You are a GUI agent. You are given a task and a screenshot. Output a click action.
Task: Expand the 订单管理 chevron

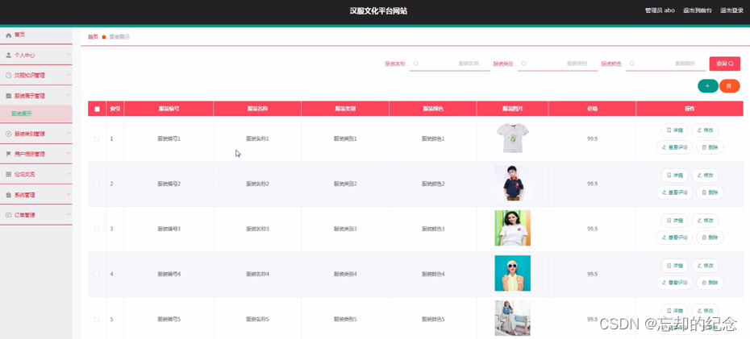click(x=69, y=215)
